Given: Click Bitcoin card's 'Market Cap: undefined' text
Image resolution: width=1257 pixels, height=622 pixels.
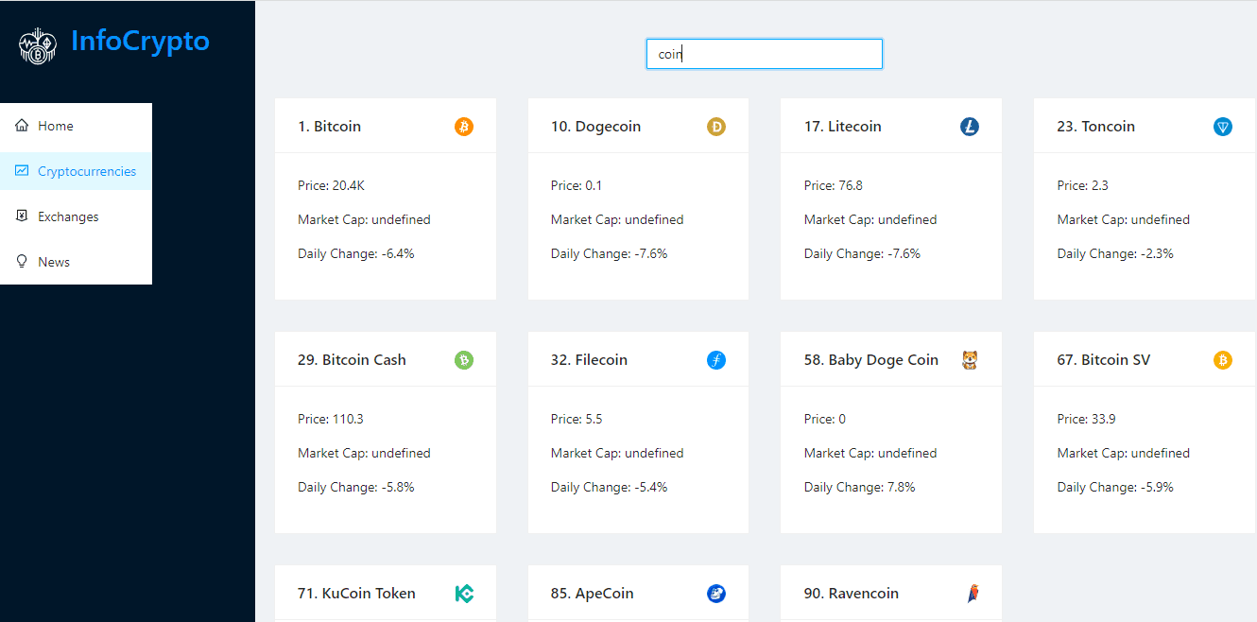Looking at the screenshot, I should (364, 219).
